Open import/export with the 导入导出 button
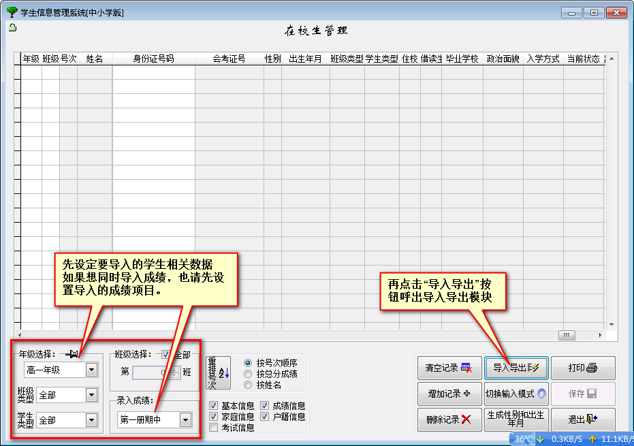This screenshot has height=446, width=634. pos(516,368)
